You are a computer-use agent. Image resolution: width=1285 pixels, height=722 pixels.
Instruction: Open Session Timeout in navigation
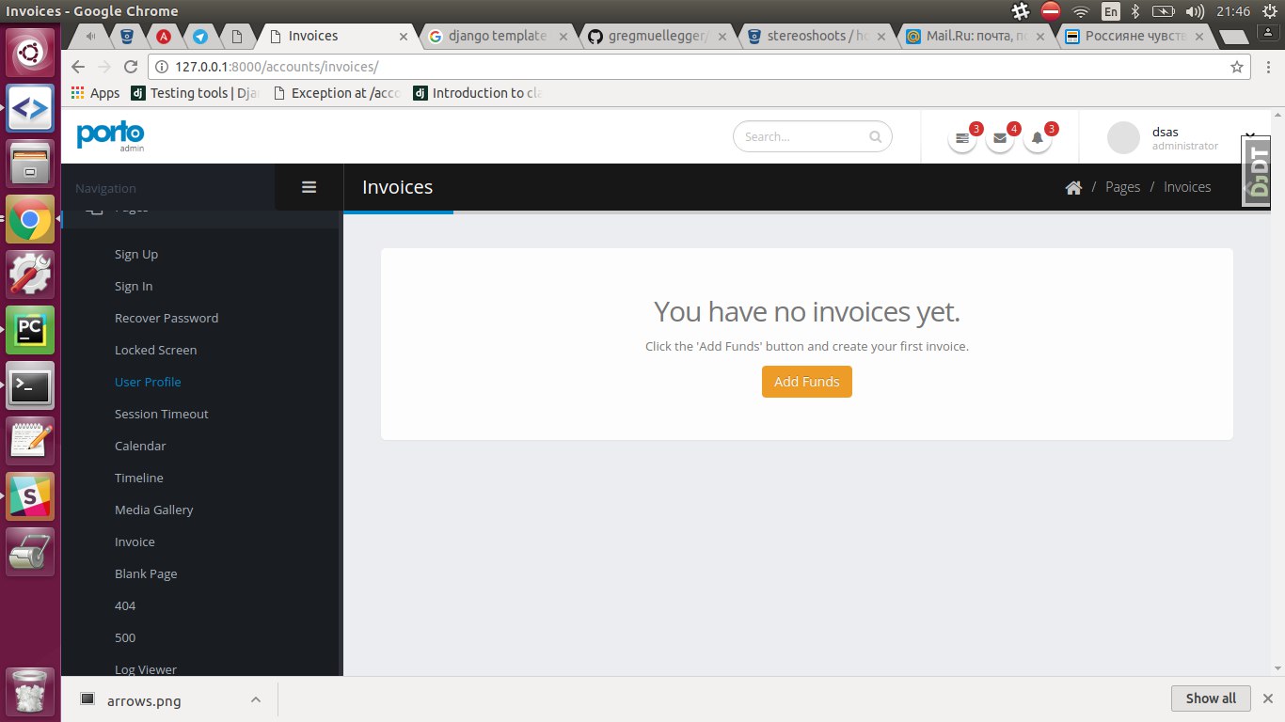point(162,415)
